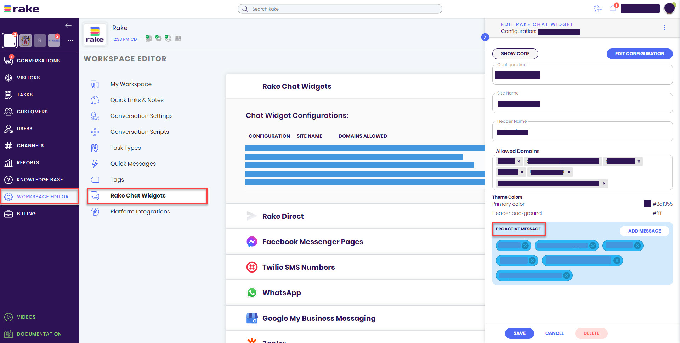Click the ADD MESSAGE button
This screenshot has width=680, height=343.
645,231
